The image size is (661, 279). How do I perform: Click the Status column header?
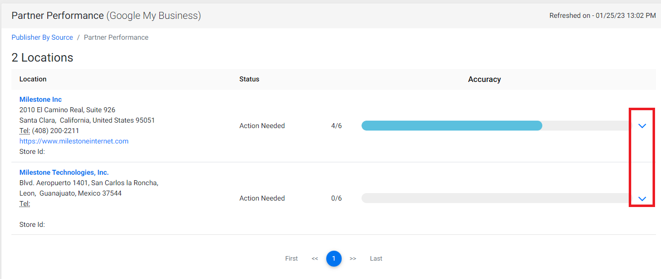pos(249,79)
